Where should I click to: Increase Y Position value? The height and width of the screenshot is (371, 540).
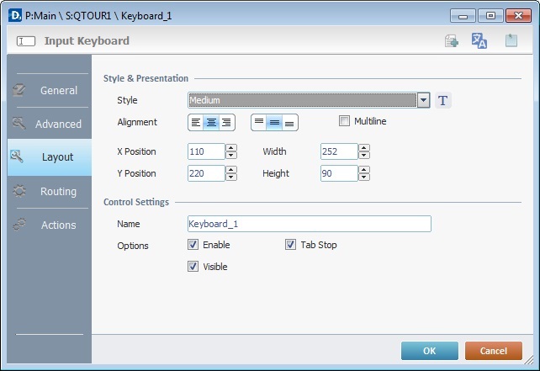231,169
